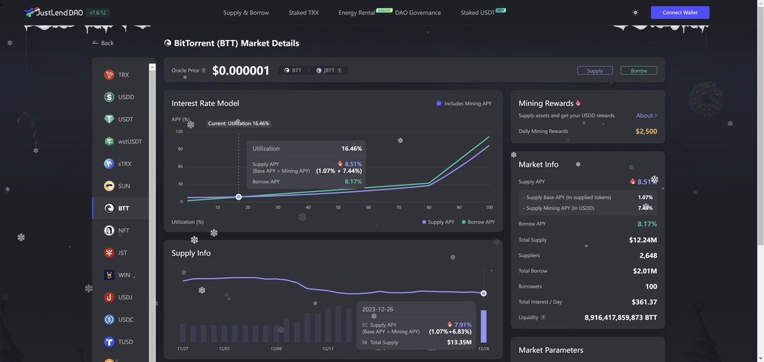
Task: Select WIN token icon in sidebar
Action: pyautogui.click(x=109, y=275)
